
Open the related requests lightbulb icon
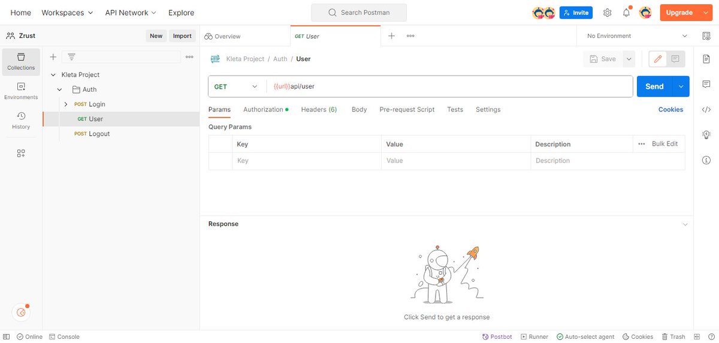[706, 135]
